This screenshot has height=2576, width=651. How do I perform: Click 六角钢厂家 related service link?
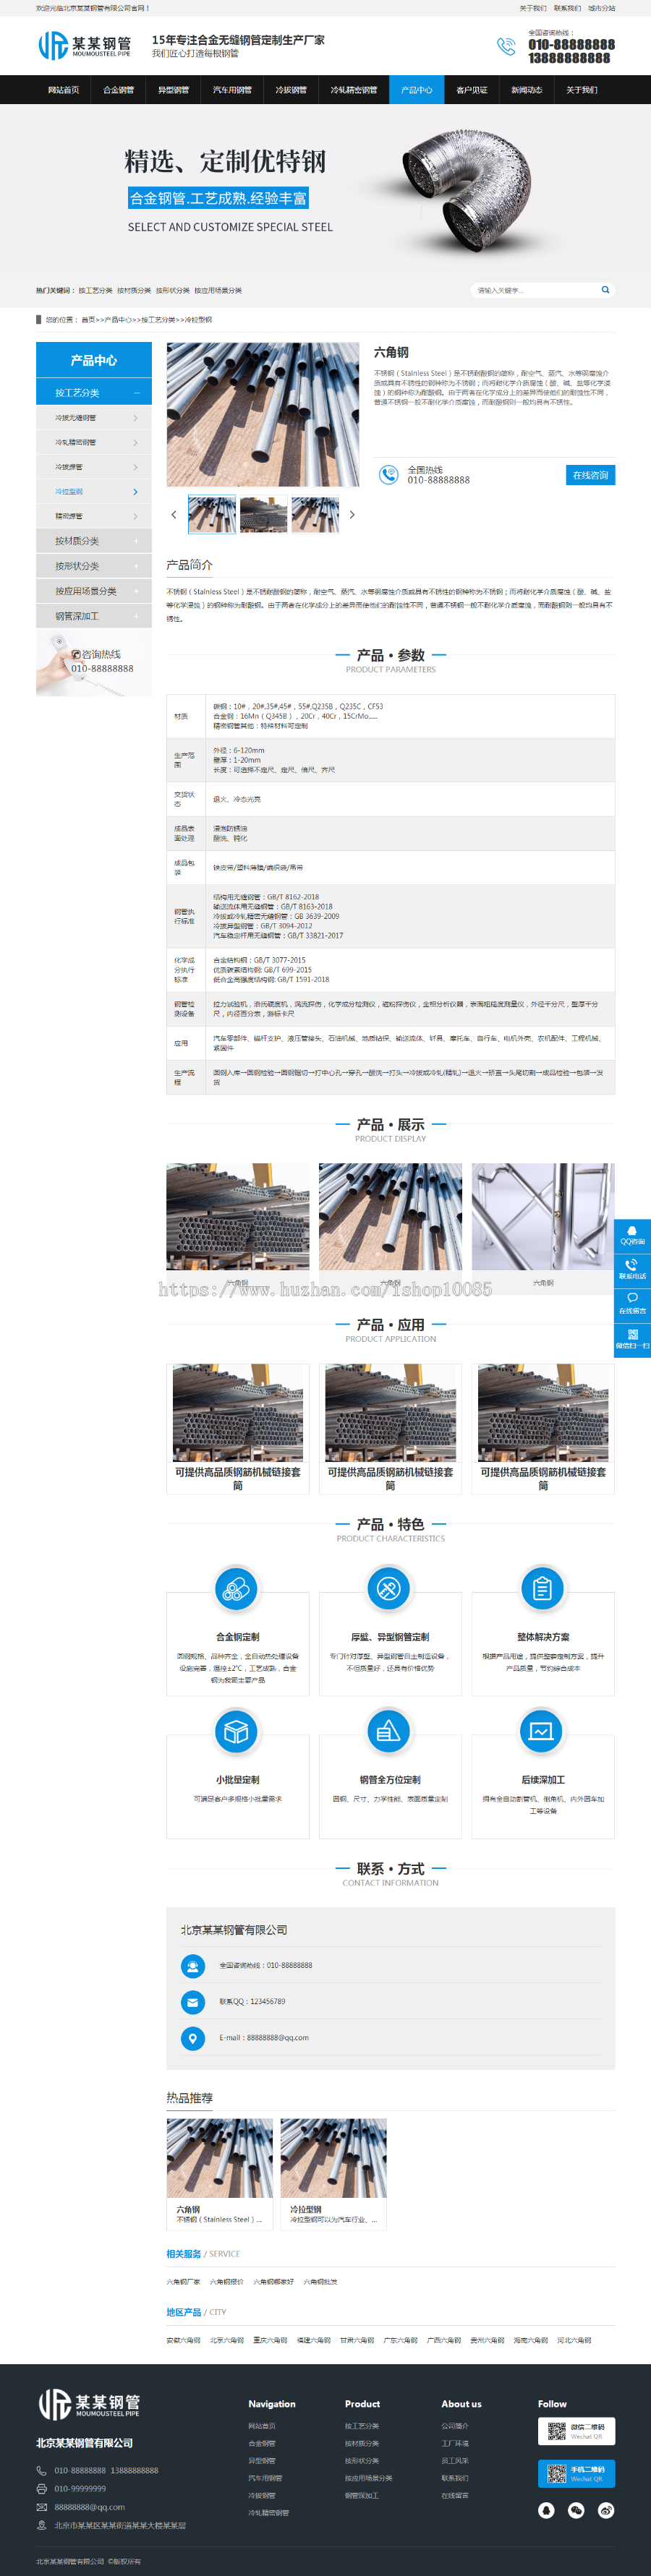183,2282
